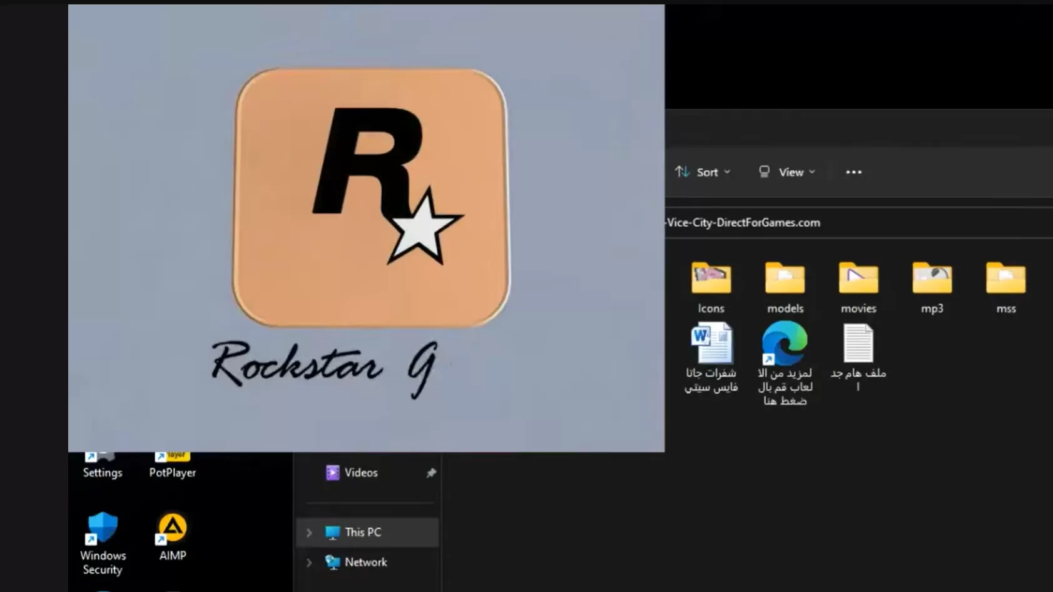Click the Rockstar Games intro video window
Viewport: 1053px width, 592px height.
366,228
